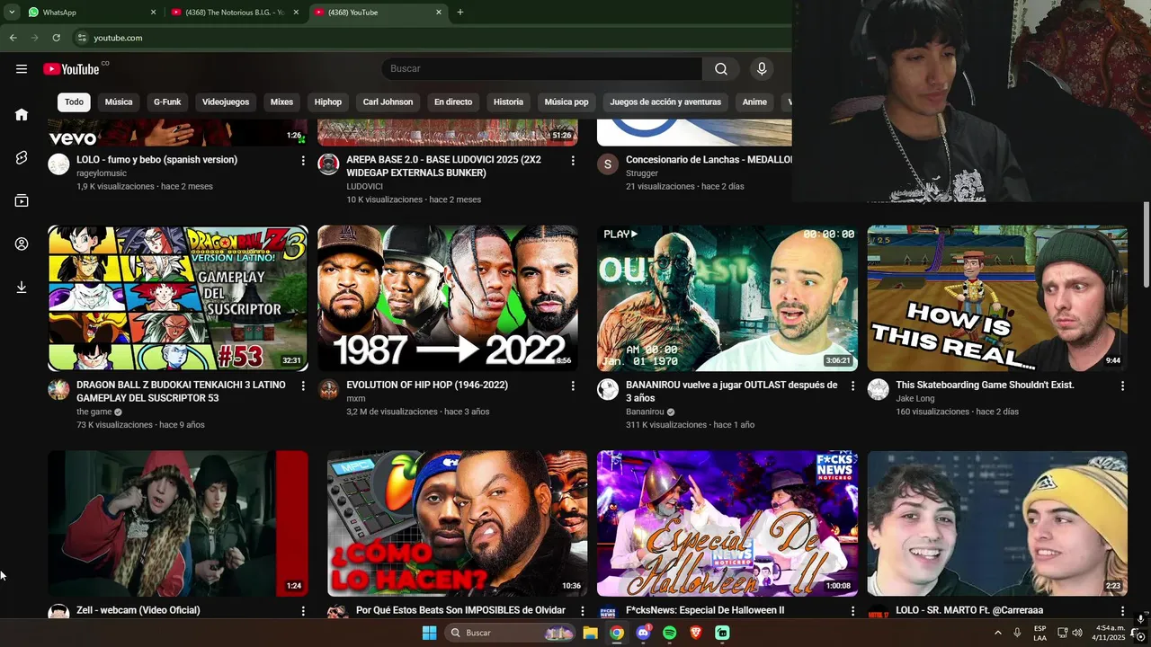This screenshot has width=1151, height=647.
Task: View site information icon in address bar
Action: tap(82, 38)
